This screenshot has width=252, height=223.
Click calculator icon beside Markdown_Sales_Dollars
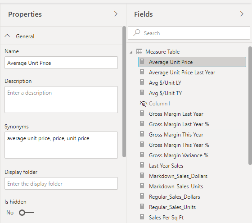coord(142,176)
